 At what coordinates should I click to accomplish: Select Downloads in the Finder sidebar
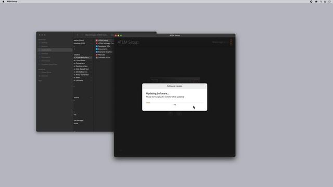click(55, 61)
